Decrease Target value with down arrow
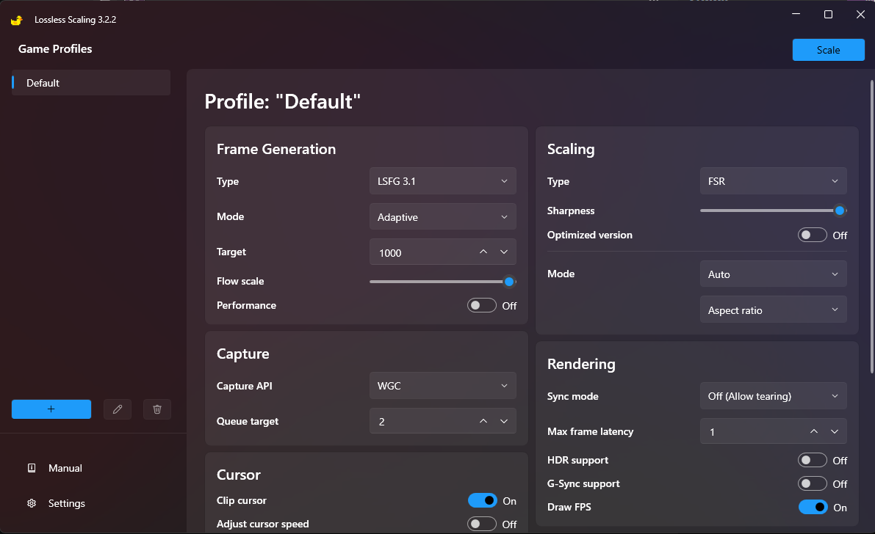Screen dimensions: 875x534 [x=504, y=252]
